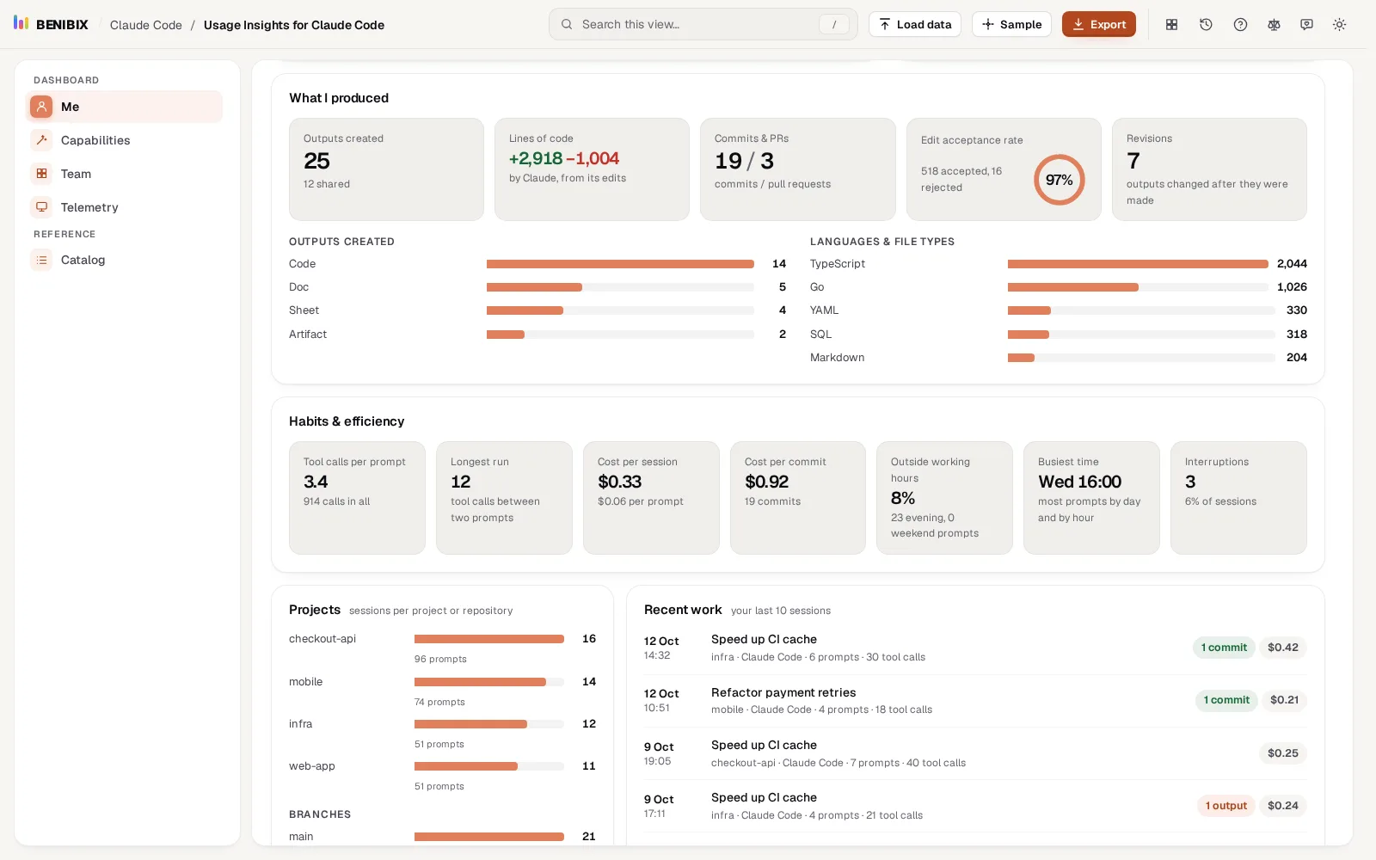Click the Interruptions card showing 3
Image resolution: width=1376 pixels, height=860 pixels.
point(1238,498)
